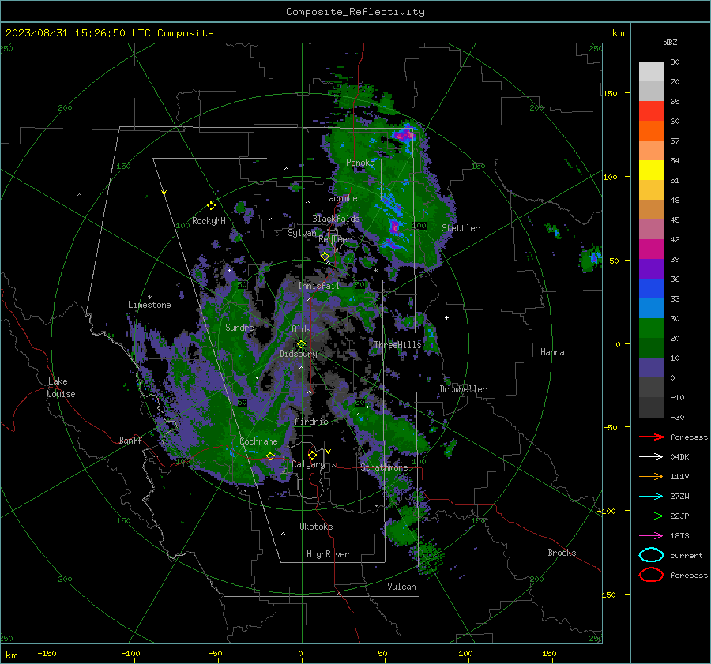This screenshot has height=664, width=711.
Task: Click the magenta 18TS arrow icon
Action: (651, 536)
